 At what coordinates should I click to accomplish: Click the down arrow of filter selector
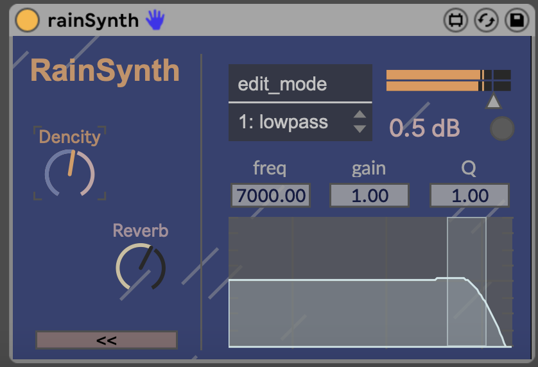[x=360, y=129]
